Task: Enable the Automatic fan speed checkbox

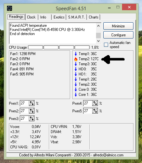Action: click(x=106, y=45)
